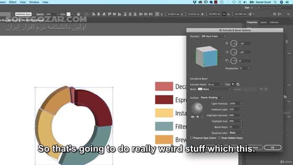
Task: Click the X-axis angle field -18°
Action: 244,44
